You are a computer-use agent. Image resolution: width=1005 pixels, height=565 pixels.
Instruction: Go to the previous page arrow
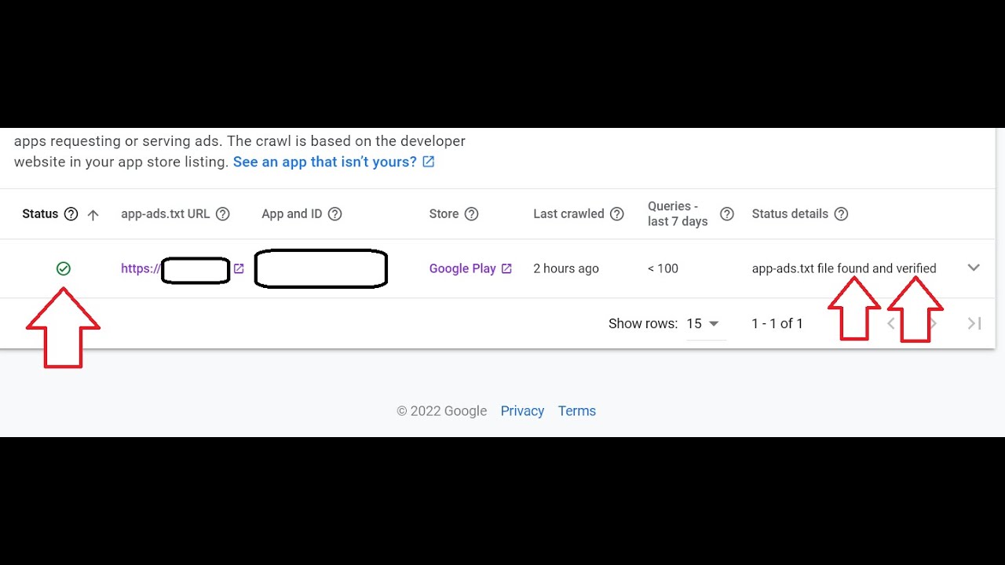tap(891, 323)
